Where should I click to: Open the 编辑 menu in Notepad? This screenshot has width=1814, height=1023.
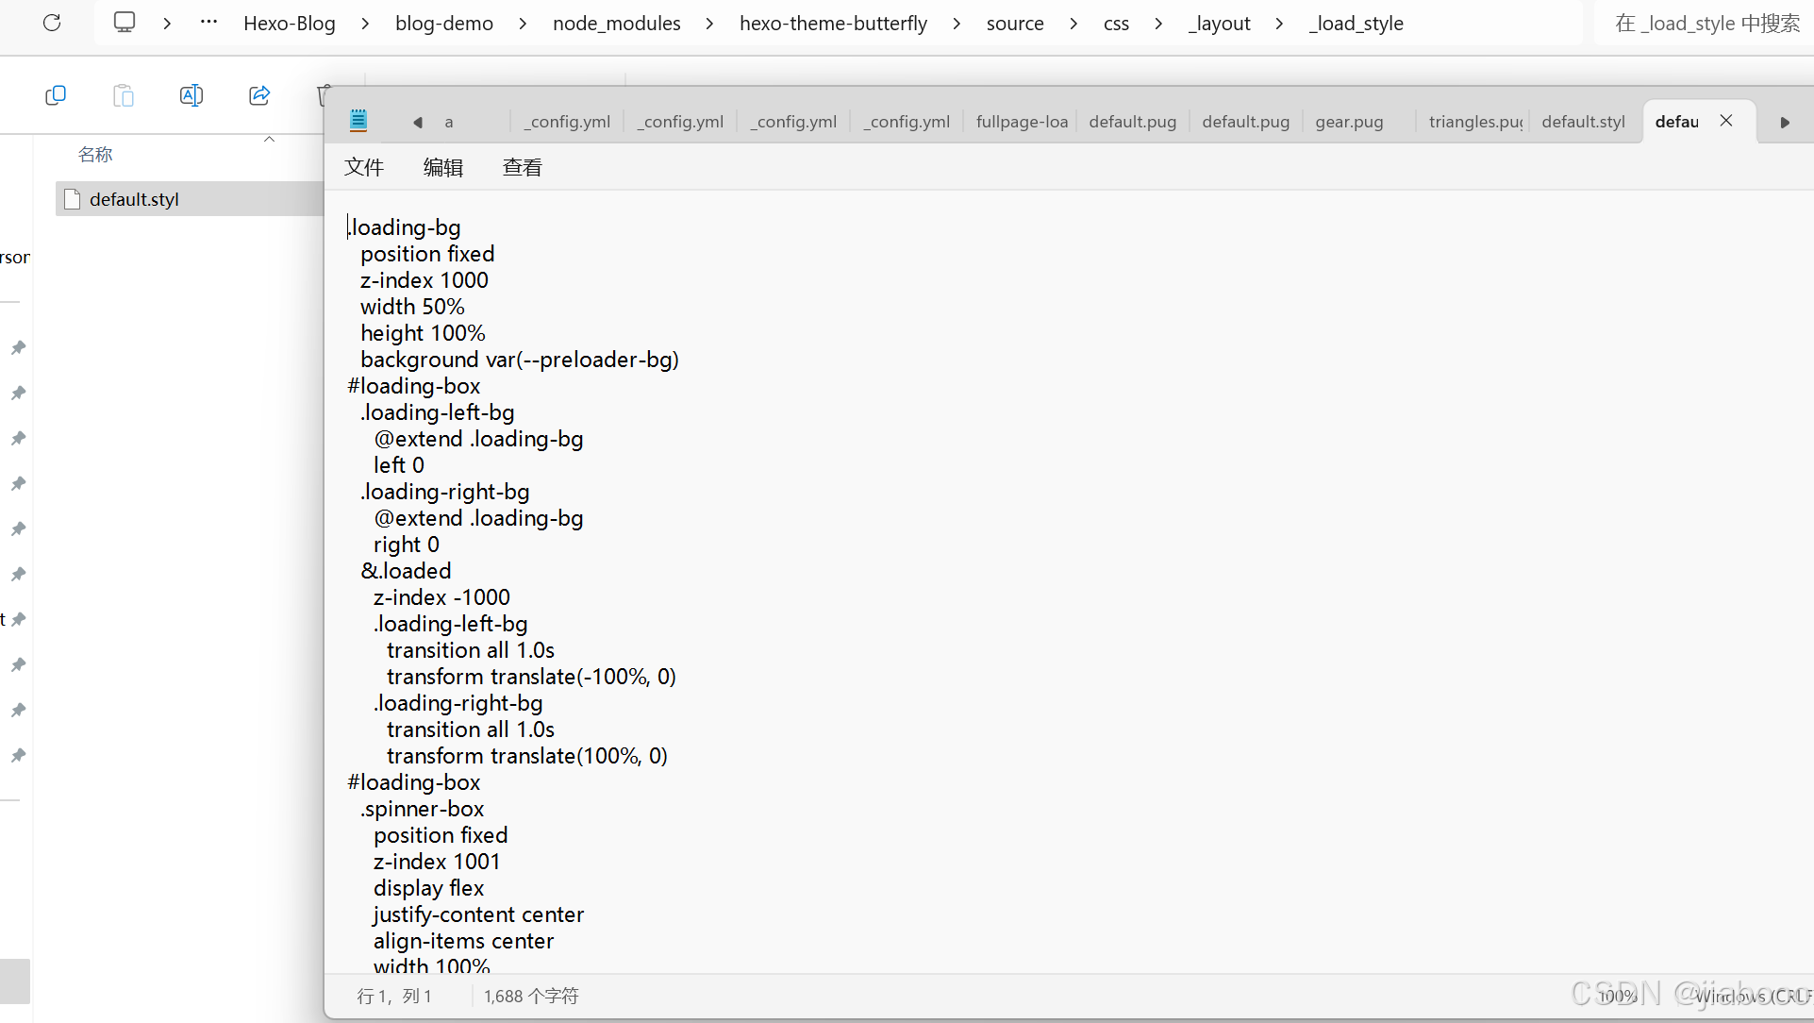tap(443, 168)
